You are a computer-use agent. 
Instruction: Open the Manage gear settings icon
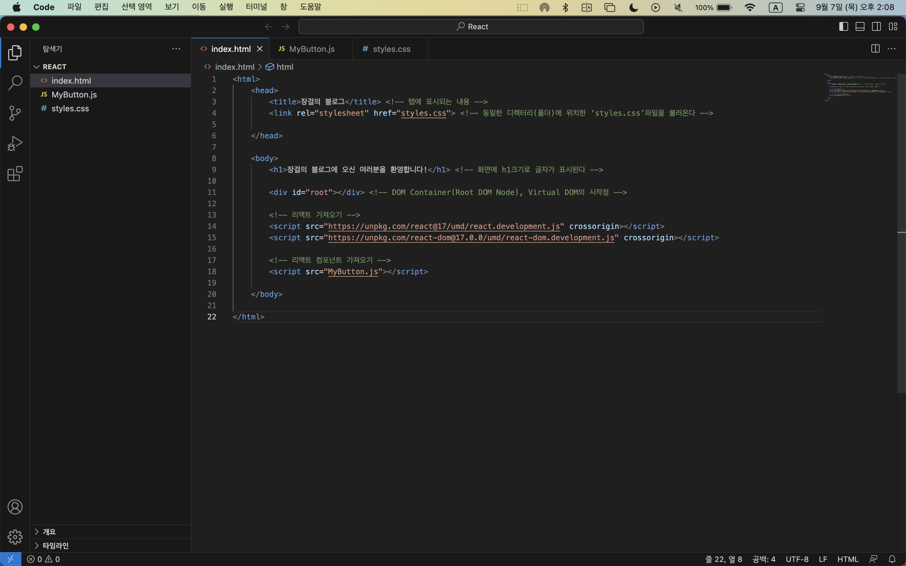coord(15,537)
